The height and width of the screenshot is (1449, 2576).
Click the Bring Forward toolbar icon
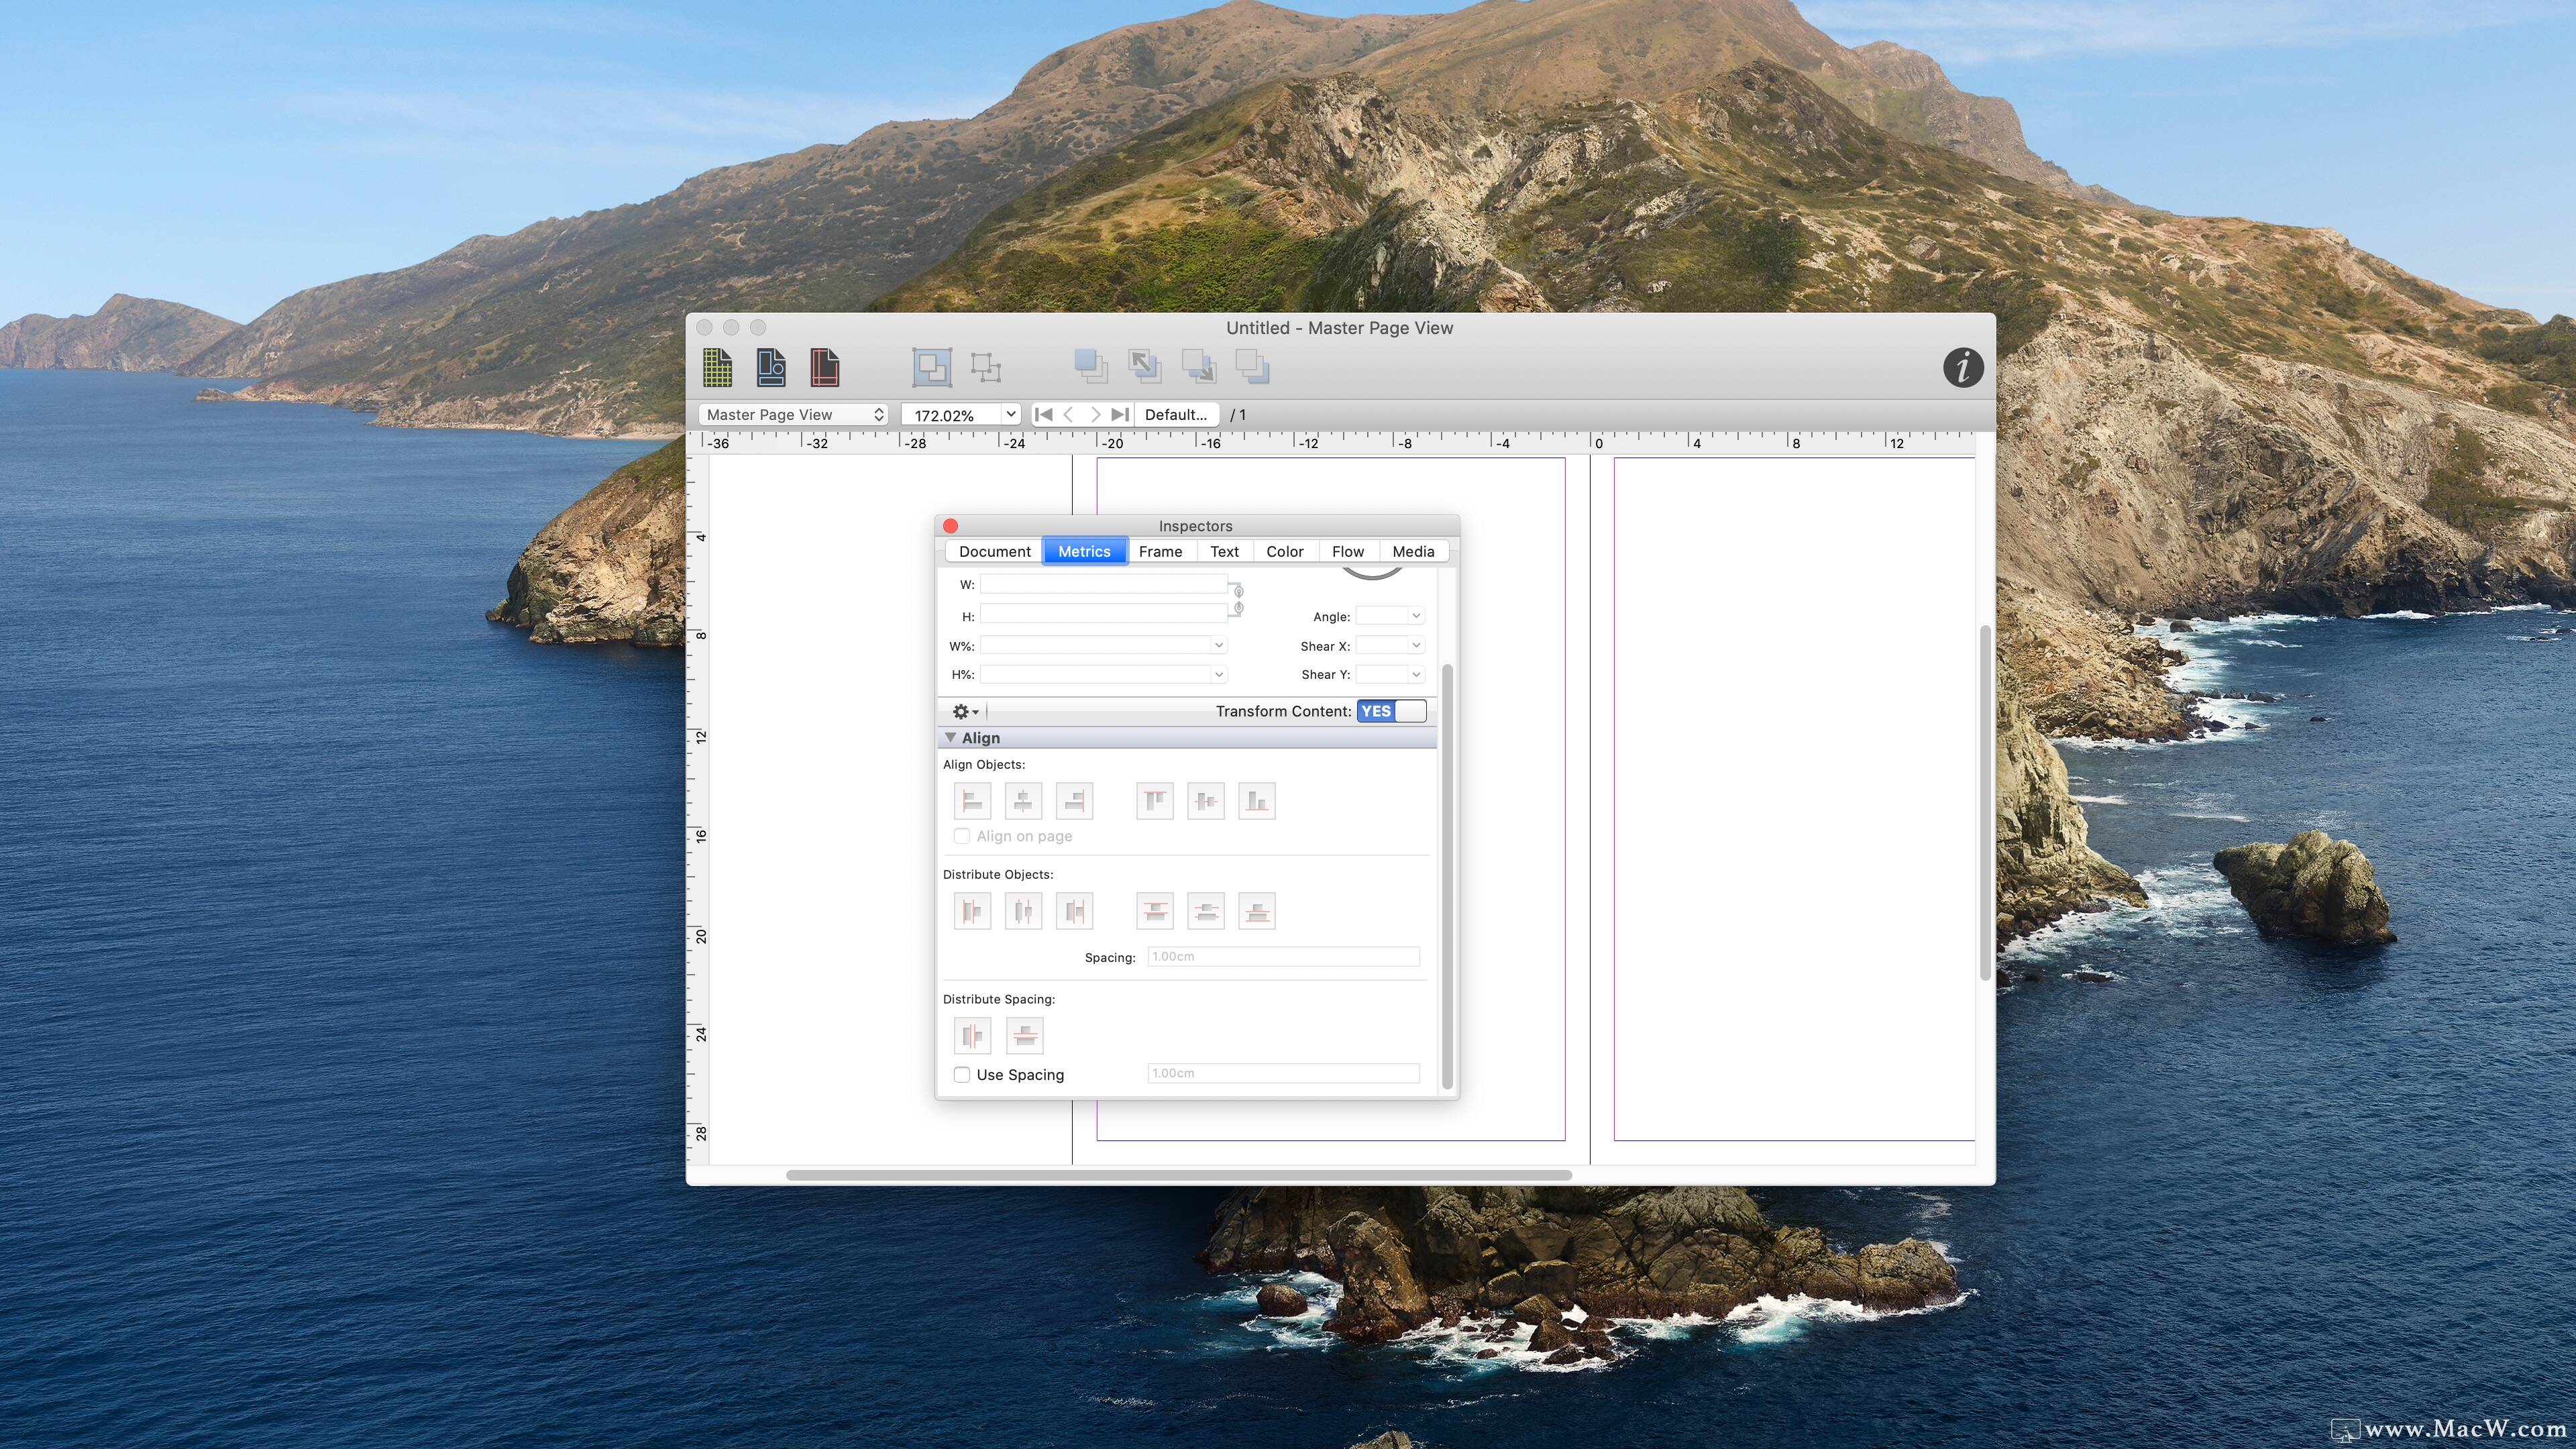[x=1144, y=366]
